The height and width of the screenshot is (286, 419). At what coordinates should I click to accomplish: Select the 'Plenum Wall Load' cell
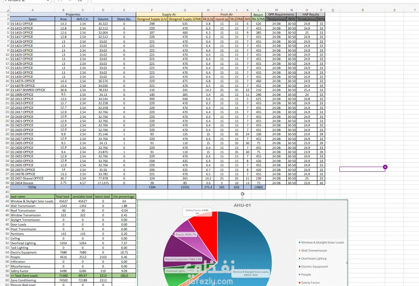click(x=33, y=285)
